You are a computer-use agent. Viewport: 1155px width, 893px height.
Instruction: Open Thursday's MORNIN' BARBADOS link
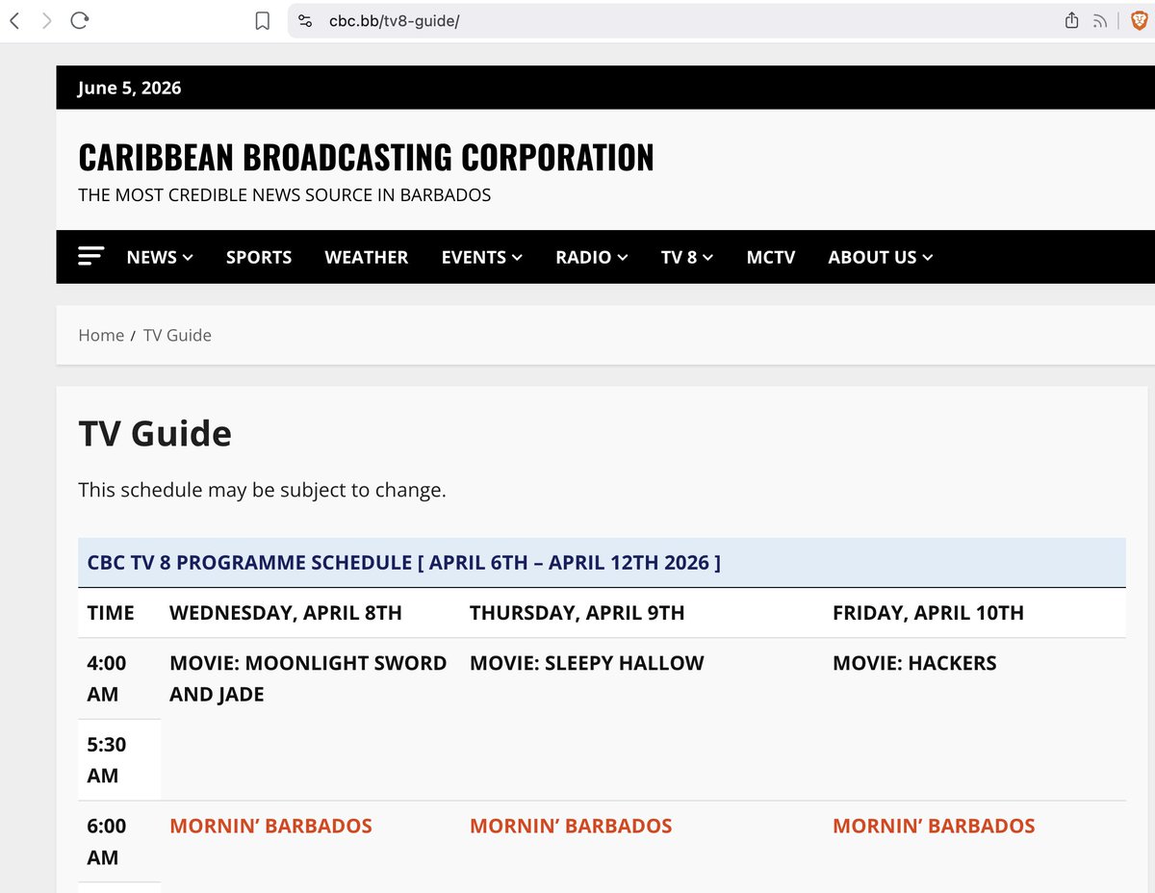(x=571, y=826)
